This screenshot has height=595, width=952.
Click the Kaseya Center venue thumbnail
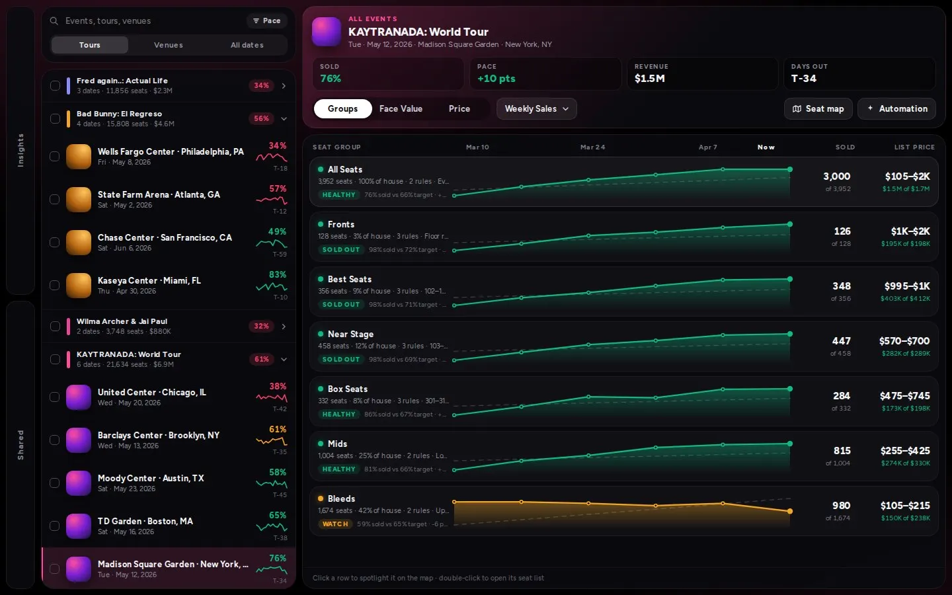coord(79,286)
